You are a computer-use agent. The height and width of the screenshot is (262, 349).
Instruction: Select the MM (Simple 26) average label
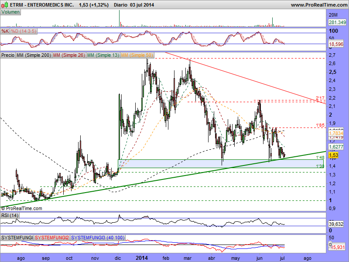click(x=69, y=55)
